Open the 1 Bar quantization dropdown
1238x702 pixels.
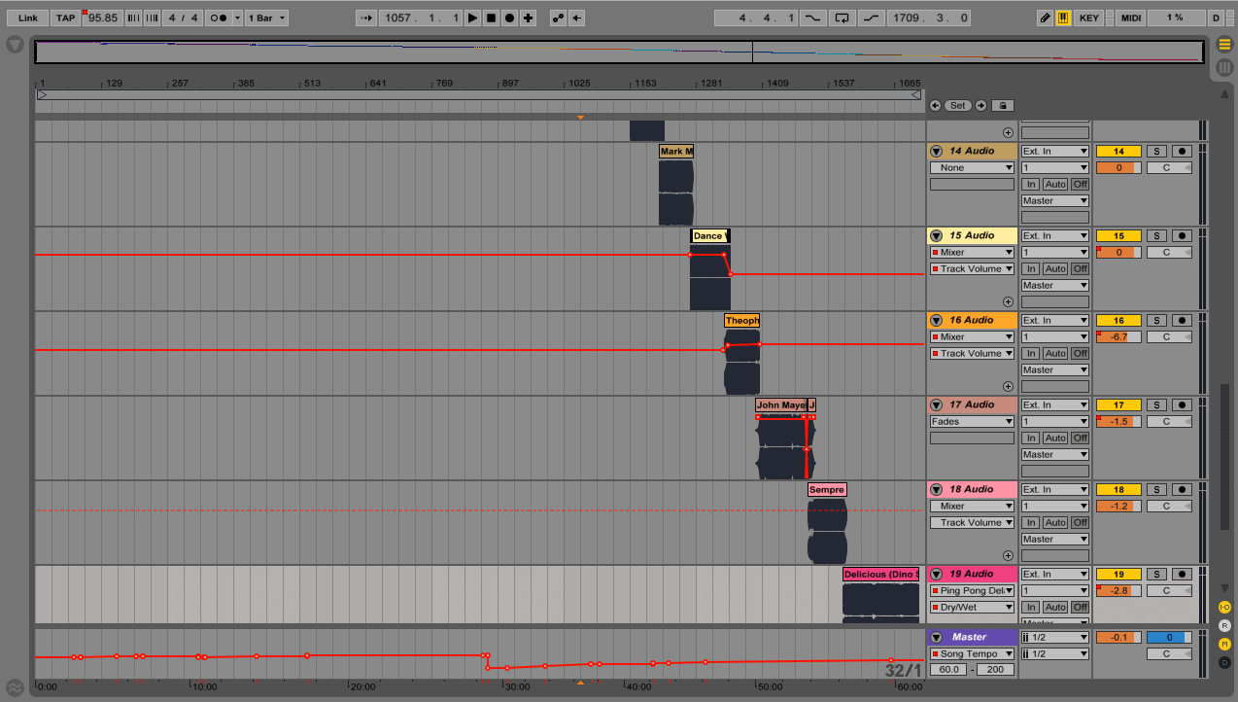(266, 17)
